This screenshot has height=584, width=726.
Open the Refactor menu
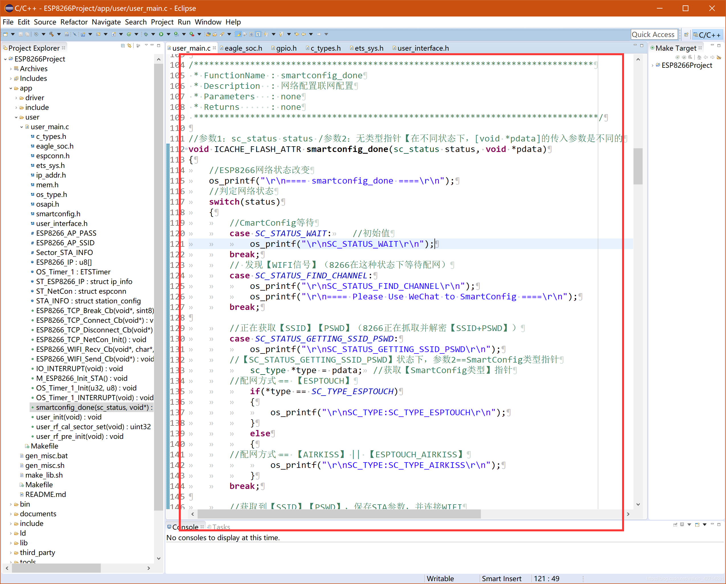pos(74,22)
